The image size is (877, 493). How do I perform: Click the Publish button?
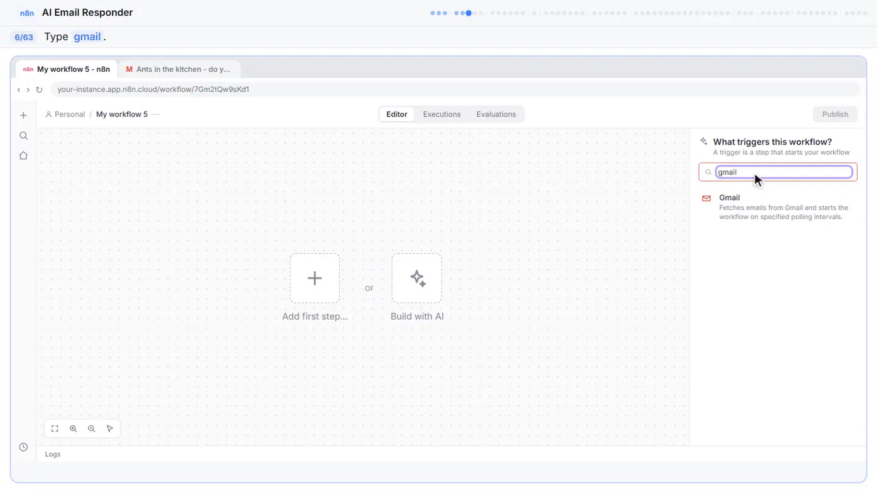pyautogui.click(x=835, y=114)
